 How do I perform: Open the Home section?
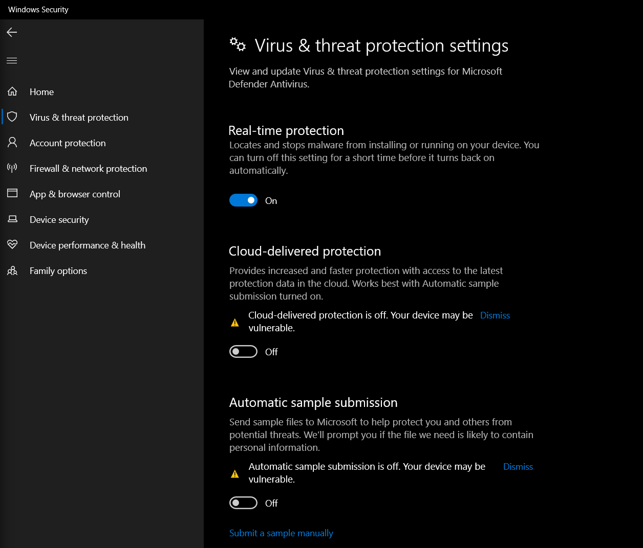click(x=41, y=92)
